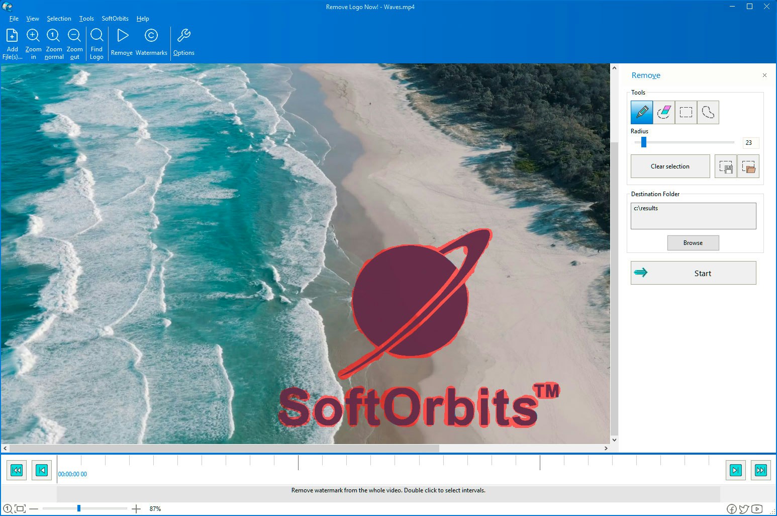Open the SoftOrbits menu
Viewport: 777px width, 516px height.
[x=115, y=19]
